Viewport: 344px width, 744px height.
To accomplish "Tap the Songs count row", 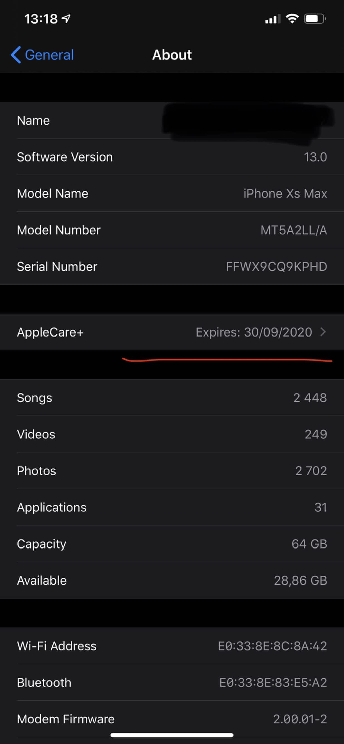I will click(x=172, y=398).
